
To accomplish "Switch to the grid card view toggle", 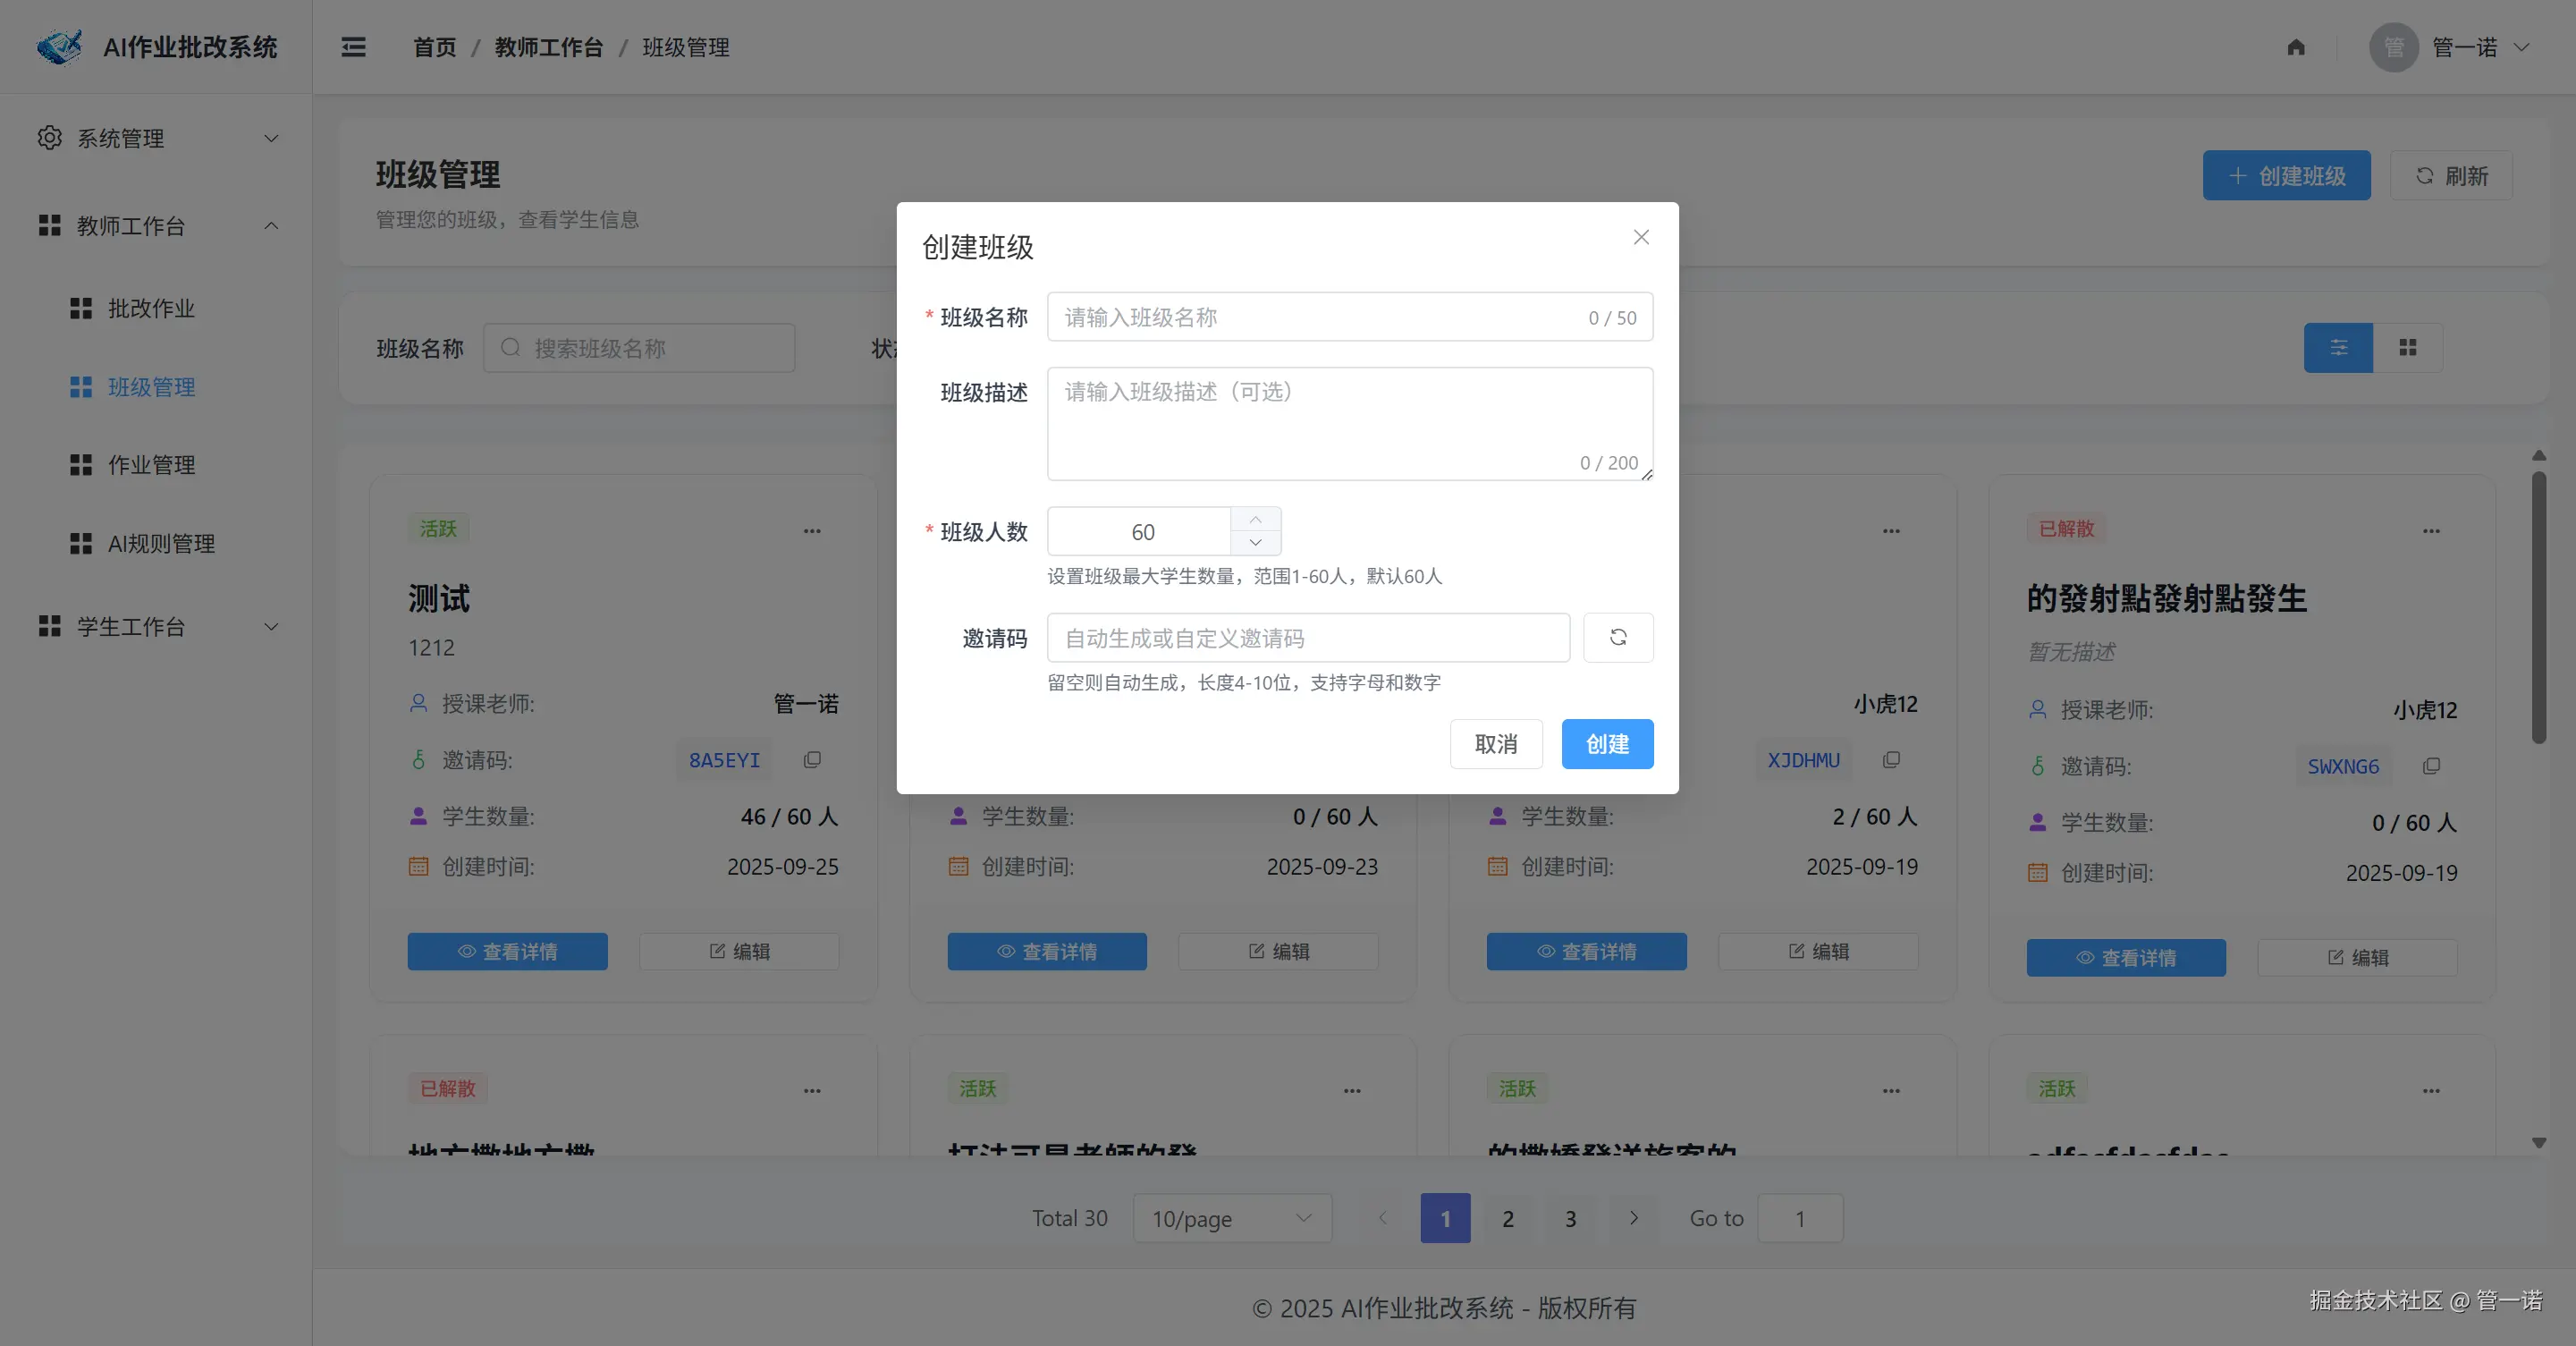I will pos(2407,348).
